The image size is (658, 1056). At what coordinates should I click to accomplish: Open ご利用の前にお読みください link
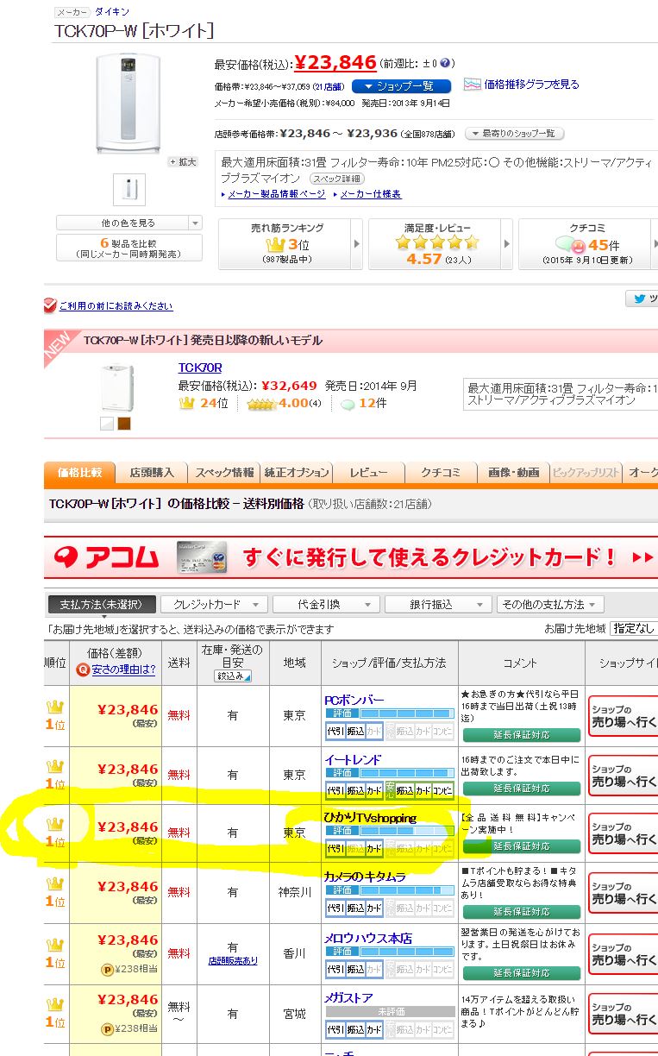(116, 306)
